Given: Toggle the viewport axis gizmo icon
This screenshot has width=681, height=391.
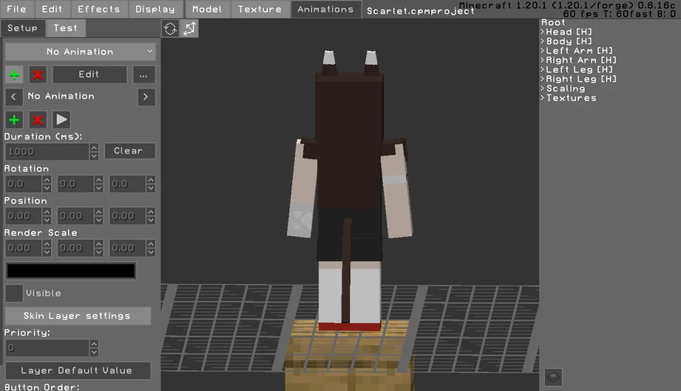Looking at the screenshot, I should coord(190,28).
